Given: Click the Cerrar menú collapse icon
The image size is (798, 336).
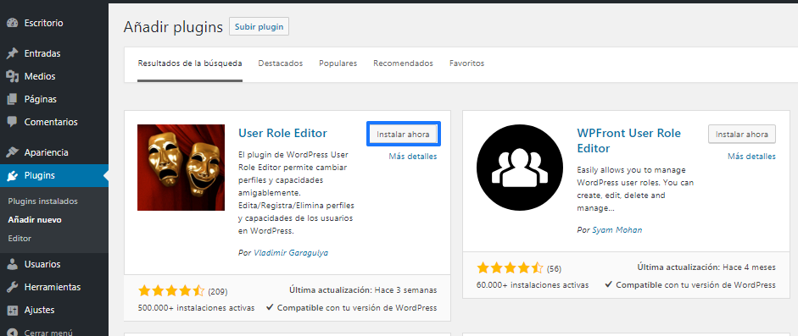Looking at the screenshot, I should tap(12, 333).
